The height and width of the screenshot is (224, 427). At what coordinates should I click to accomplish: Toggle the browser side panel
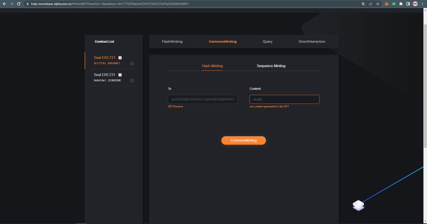[x=408, y=4]
